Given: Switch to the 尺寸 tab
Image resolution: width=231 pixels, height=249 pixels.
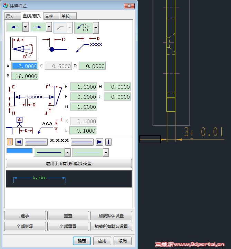Looking at the screenshot, I should pyautogui.click(x=12, y=16).
